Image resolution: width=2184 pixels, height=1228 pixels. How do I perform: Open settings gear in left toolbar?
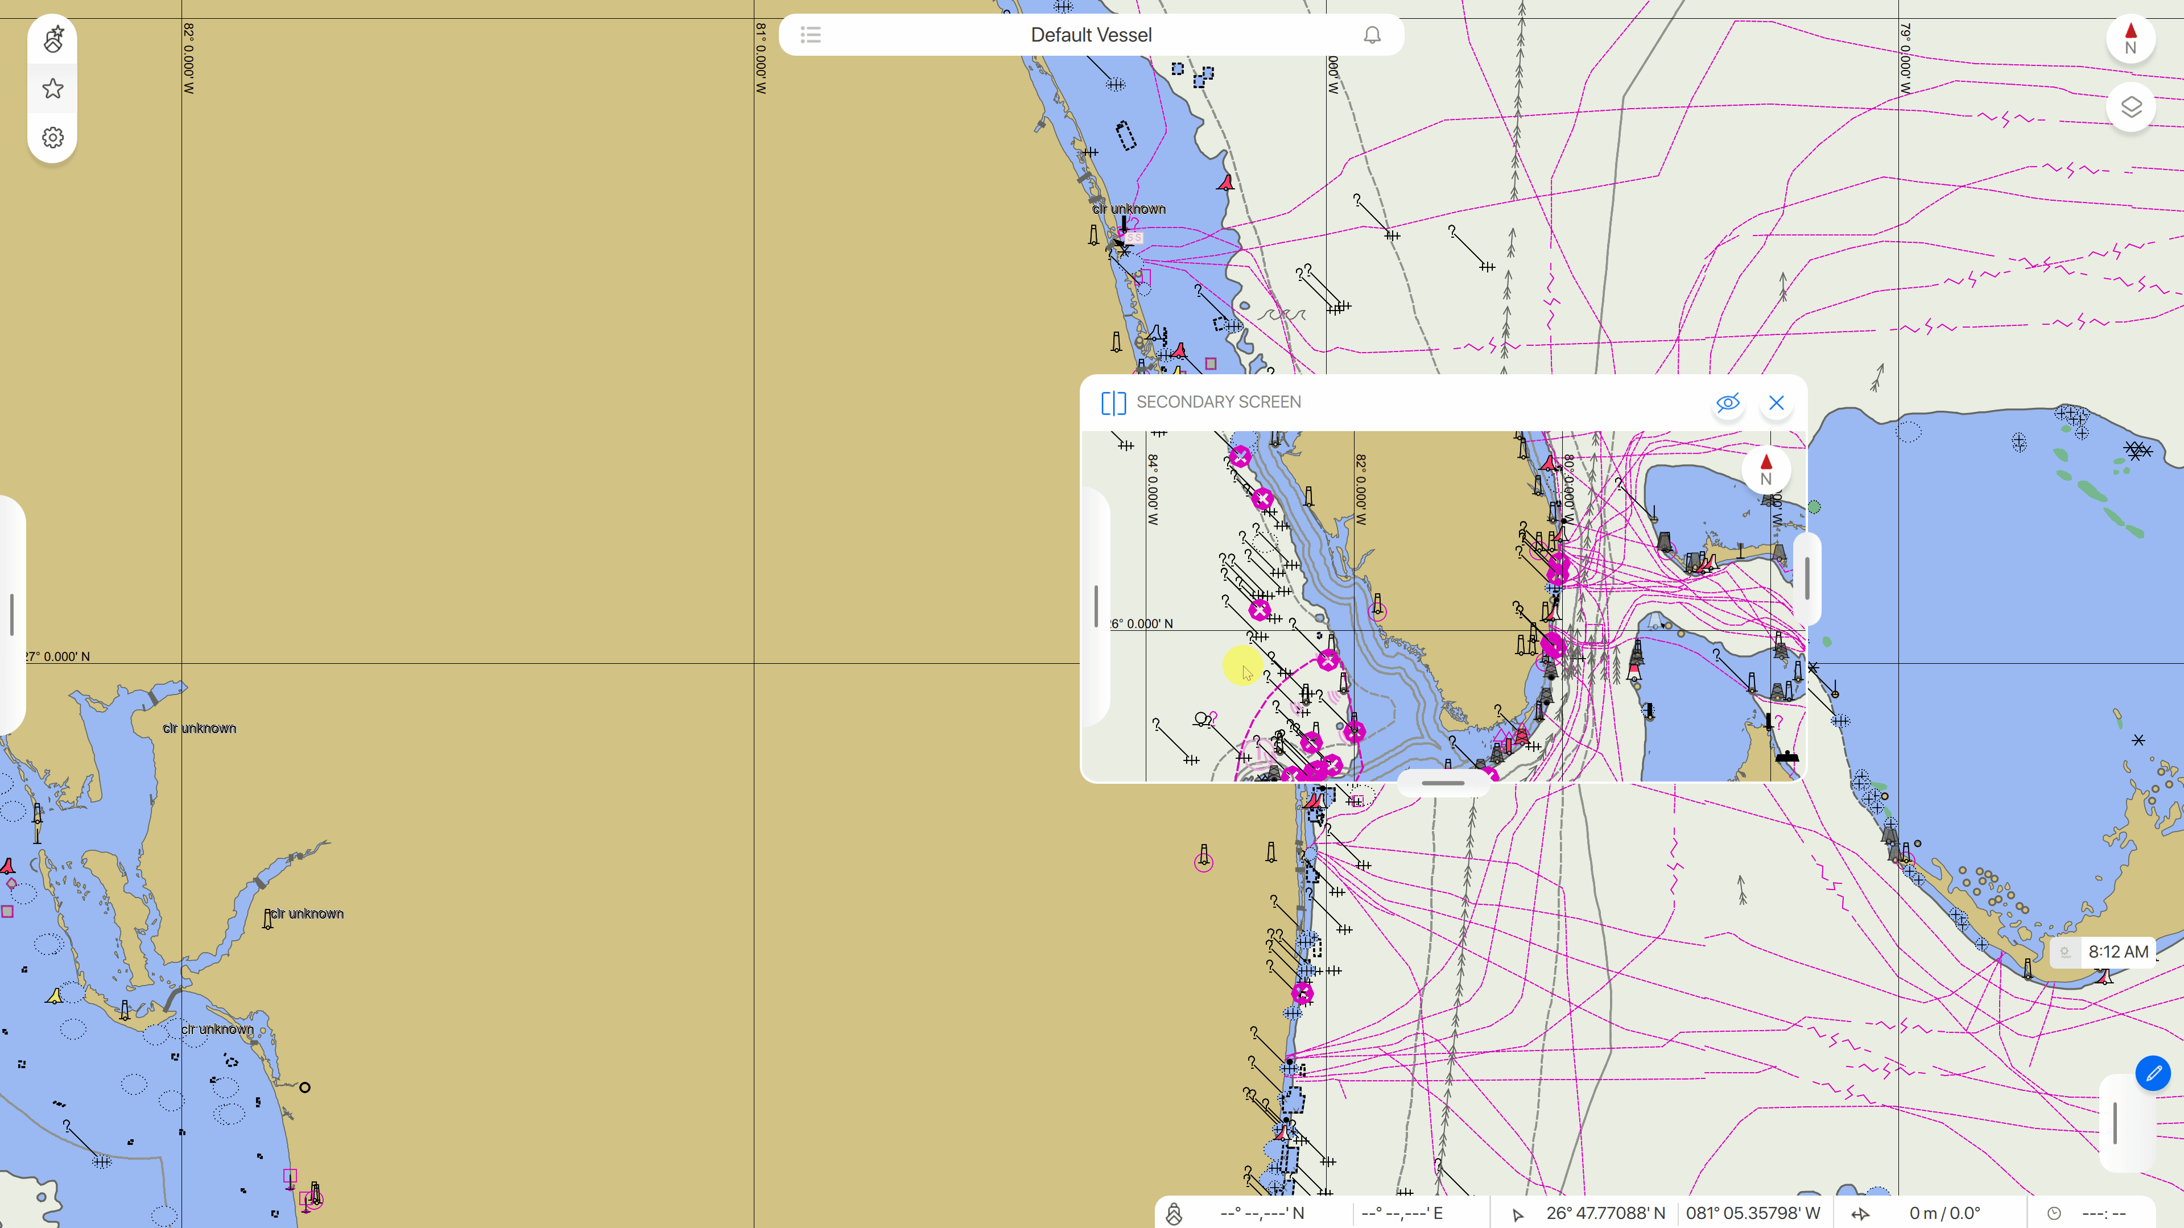click(52, 137)
